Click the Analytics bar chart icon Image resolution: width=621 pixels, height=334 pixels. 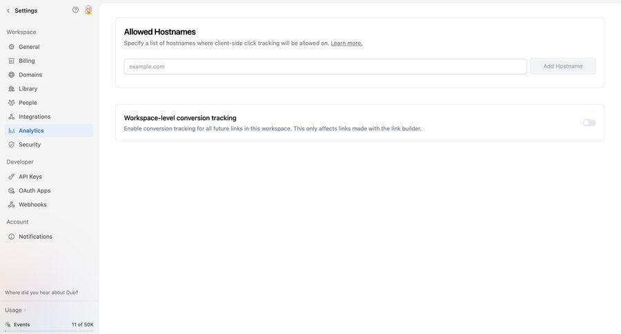12,130
